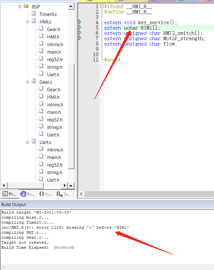This screenshot has height=270, width=214.
Task: Open intrins.h listed under Uart.c
Action: pos(55,150)
